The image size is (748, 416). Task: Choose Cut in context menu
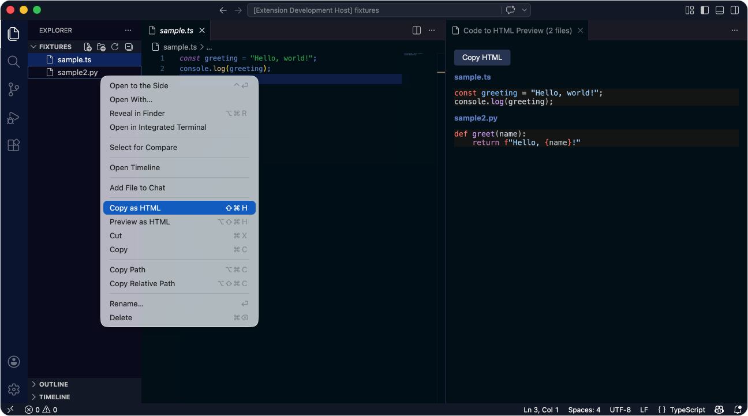pyautogui.click(x=179, y=235)
